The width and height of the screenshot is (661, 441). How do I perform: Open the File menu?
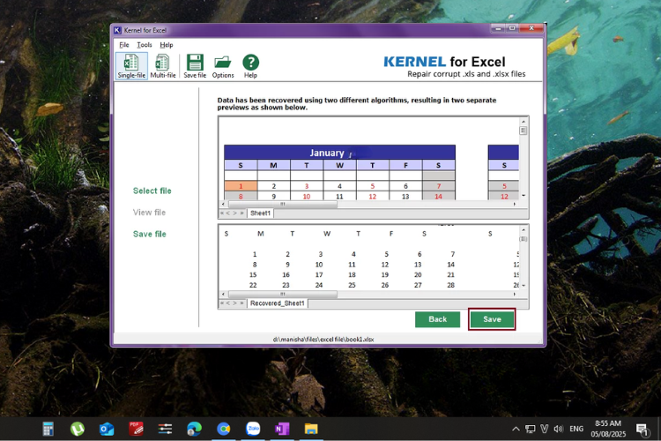coord(124,45)
